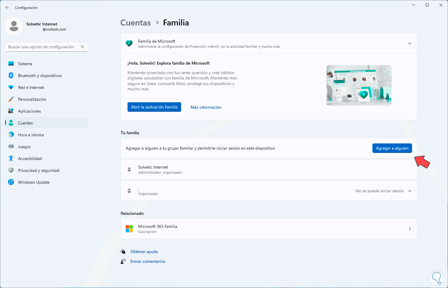This screenshot has height=288, width=448.
Task: Click the Aplicaciones icon
Action: point(11,111)
